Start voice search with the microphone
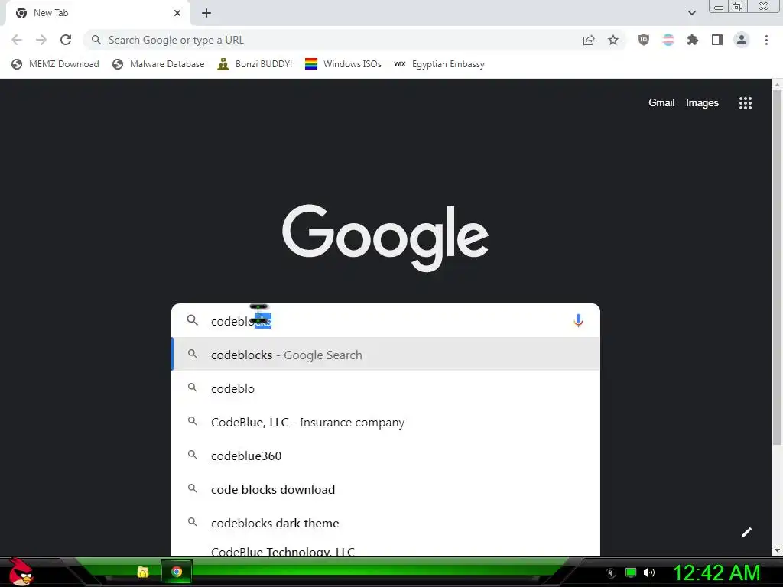The width and height of the screenshot is (783, 587). click(578, 320)
